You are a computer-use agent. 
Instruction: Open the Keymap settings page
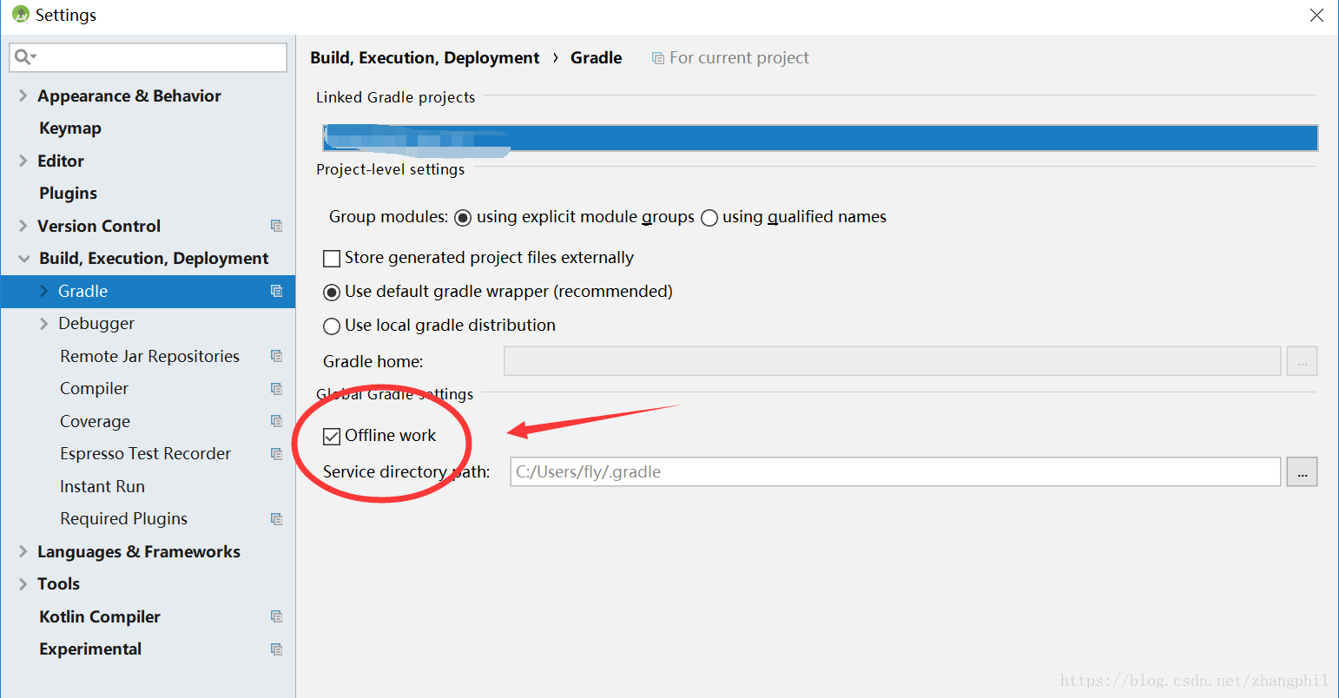click(x=70, y=128)
